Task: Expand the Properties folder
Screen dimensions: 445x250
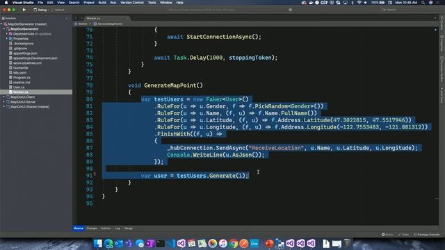Action: point(7,39)
